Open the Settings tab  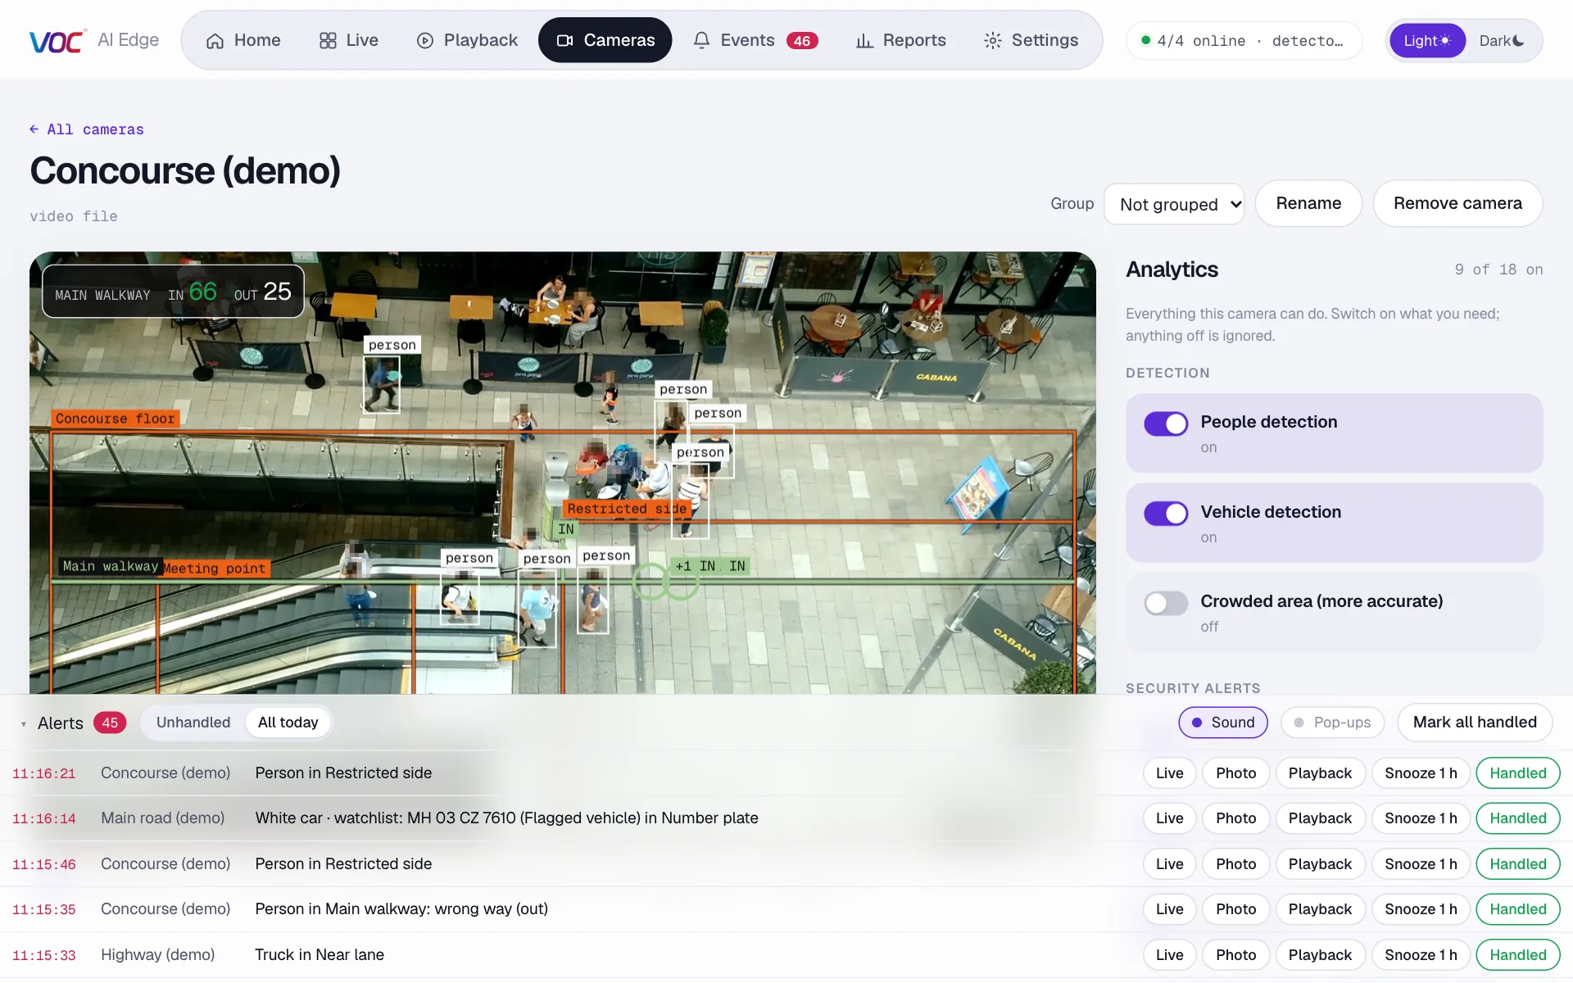(x=1031, y=40)
